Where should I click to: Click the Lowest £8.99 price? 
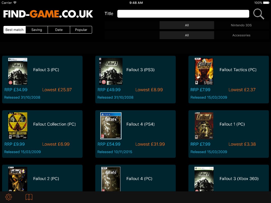[149, 90]
